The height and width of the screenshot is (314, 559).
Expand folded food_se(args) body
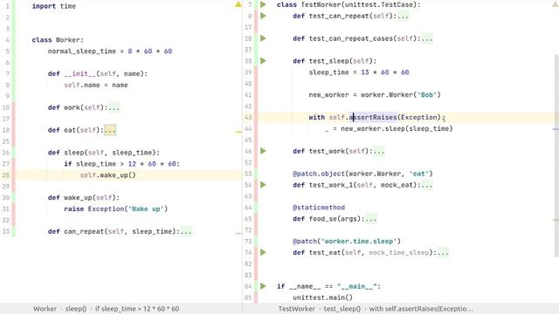tap(371, 219)
